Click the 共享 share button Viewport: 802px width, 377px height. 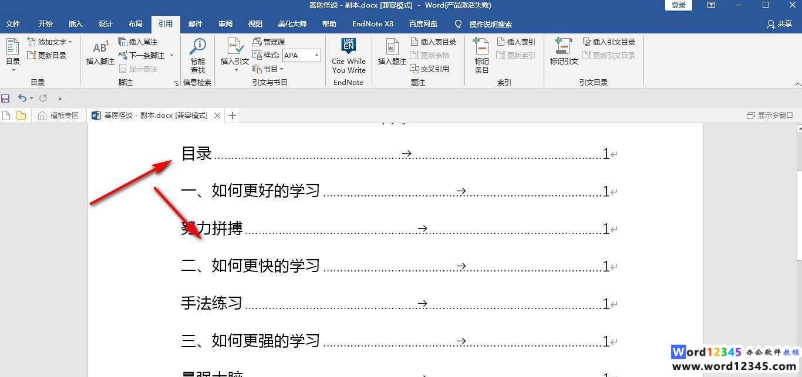coord(780,24)
